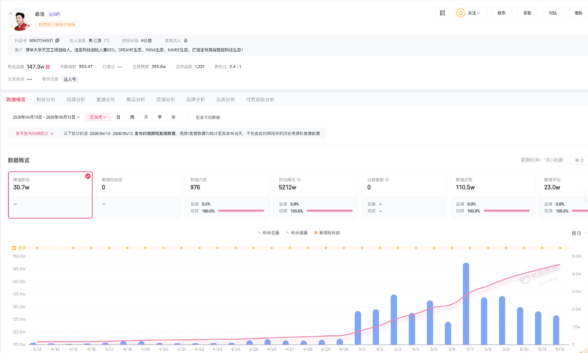The image size is (588, 353).
Task: Click the 5/3 bar in chart
Action: pyautogui.click(x=394, y=320)
